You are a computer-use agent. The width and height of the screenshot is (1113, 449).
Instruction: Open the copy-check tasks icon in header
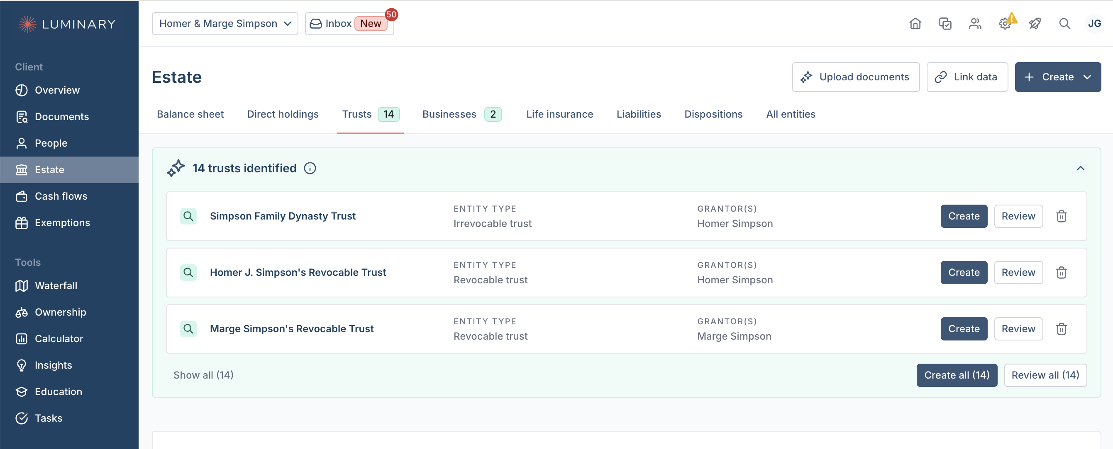[945, 23]
